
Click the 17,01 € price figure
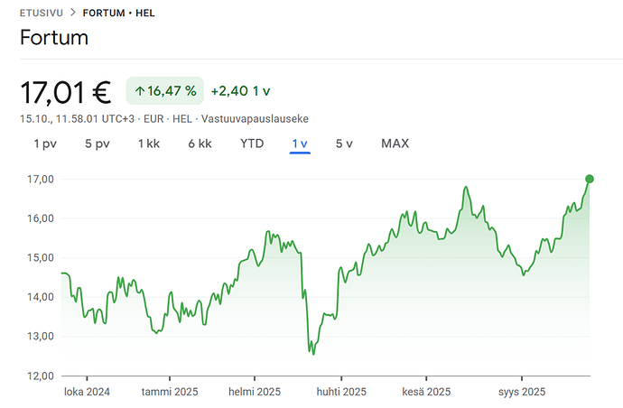65,92
